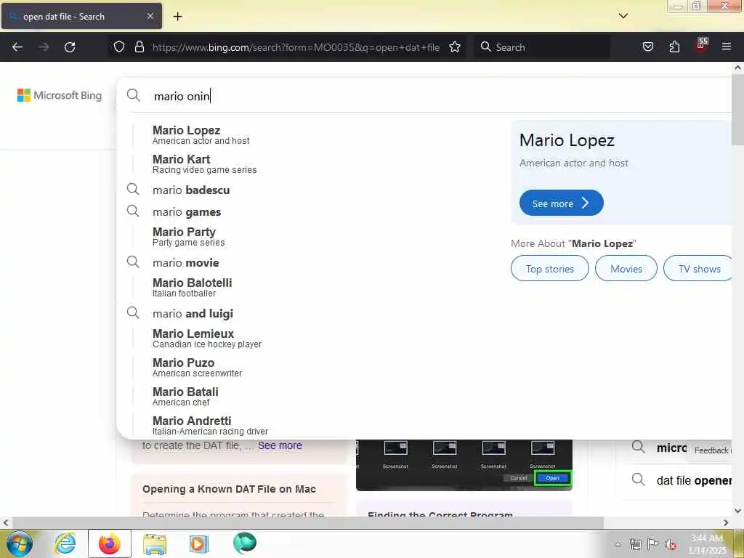Click the 'See more' blue button
744x558 pixels.
pyautogui.click(x=562, y=203)
